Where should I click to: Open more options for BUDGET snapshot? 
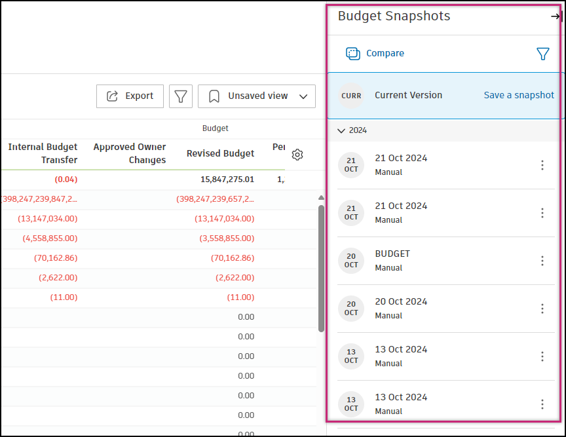coord(542,261)
